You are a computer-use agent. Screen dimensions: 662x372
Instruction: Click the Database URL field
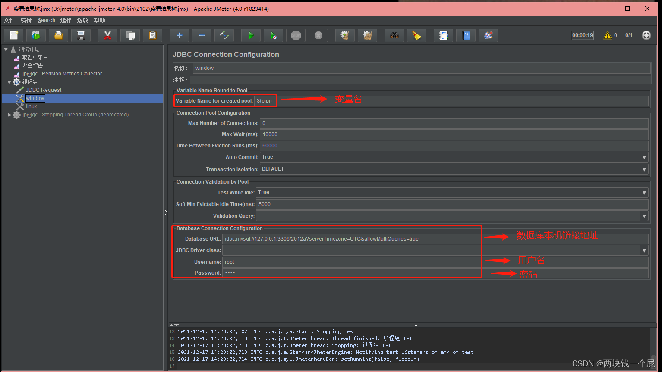click(435, 239)
